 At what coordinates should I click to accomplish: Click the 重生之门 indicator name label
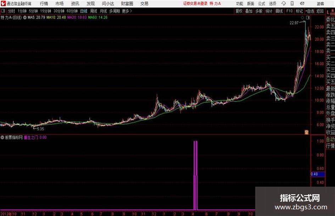pyautogui.click(x=31, y=138)
